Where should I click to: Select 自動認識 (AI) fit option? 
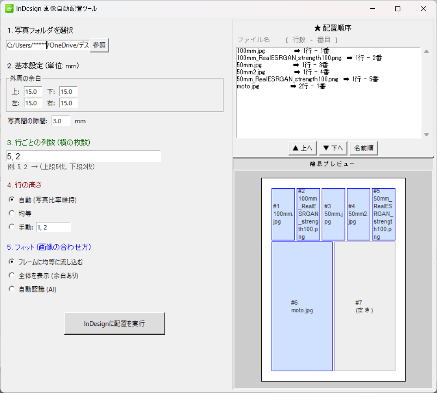(x=12, y=289)
